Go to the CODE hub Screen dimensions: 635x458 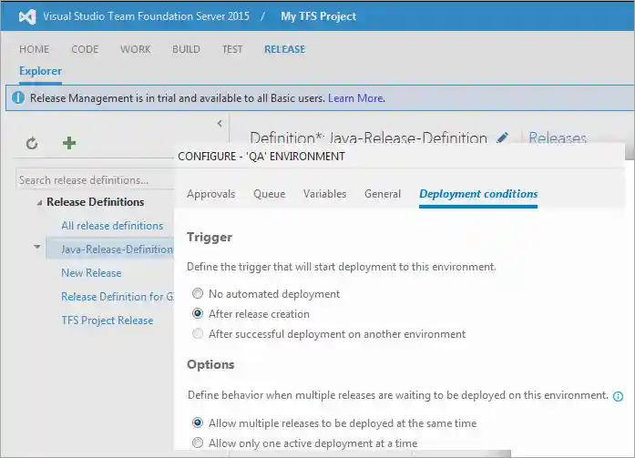click(85, 49)
